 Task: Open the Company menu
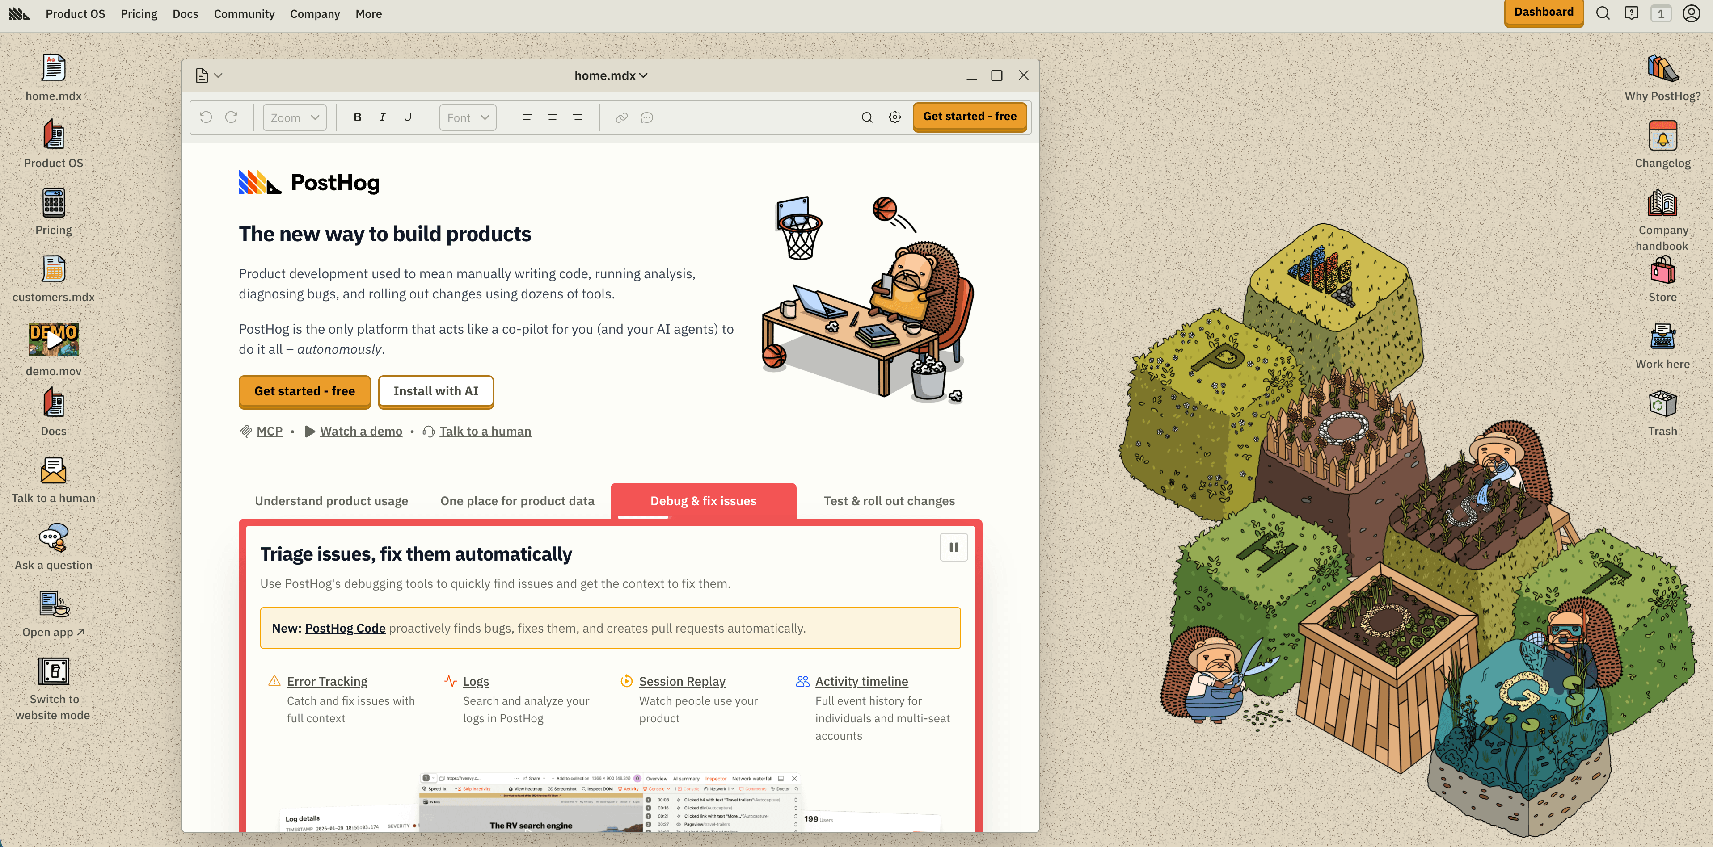pyautogui.click(x=315, y=13)
